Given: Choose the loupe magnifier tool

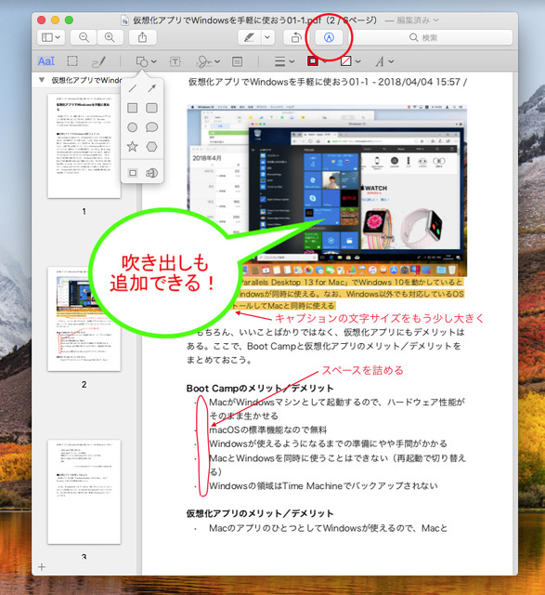Looking at the screenshot, I should (151, 173).
